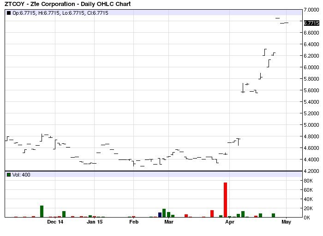Click the 7.0000 price axis label
The width and height of the screenshot is (323, 236).
(x=311, y=10)
